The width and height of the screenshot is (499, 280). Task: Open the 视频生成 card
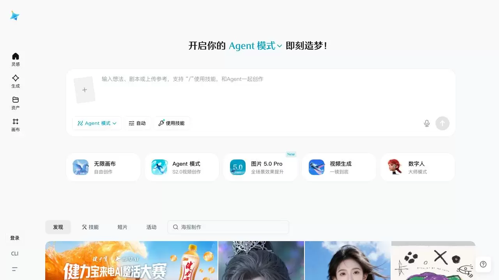[339, 167]
